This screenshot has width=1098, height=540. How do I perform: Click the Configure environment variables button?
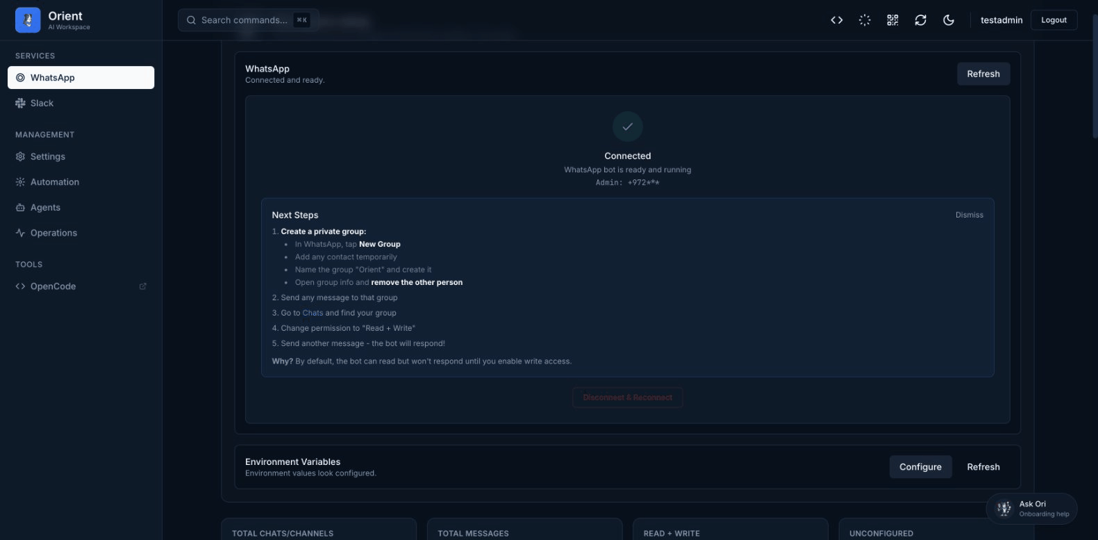[920, 467]
